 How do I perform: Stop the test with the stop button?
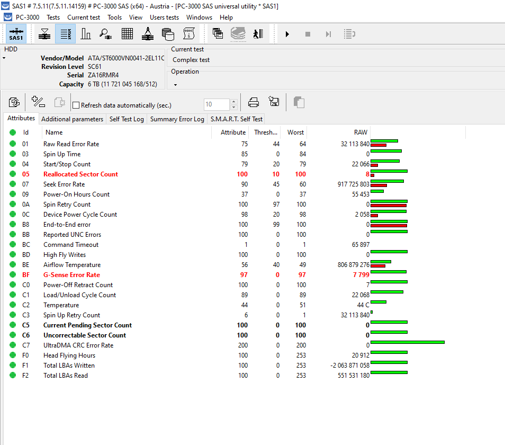pos(308,34)
